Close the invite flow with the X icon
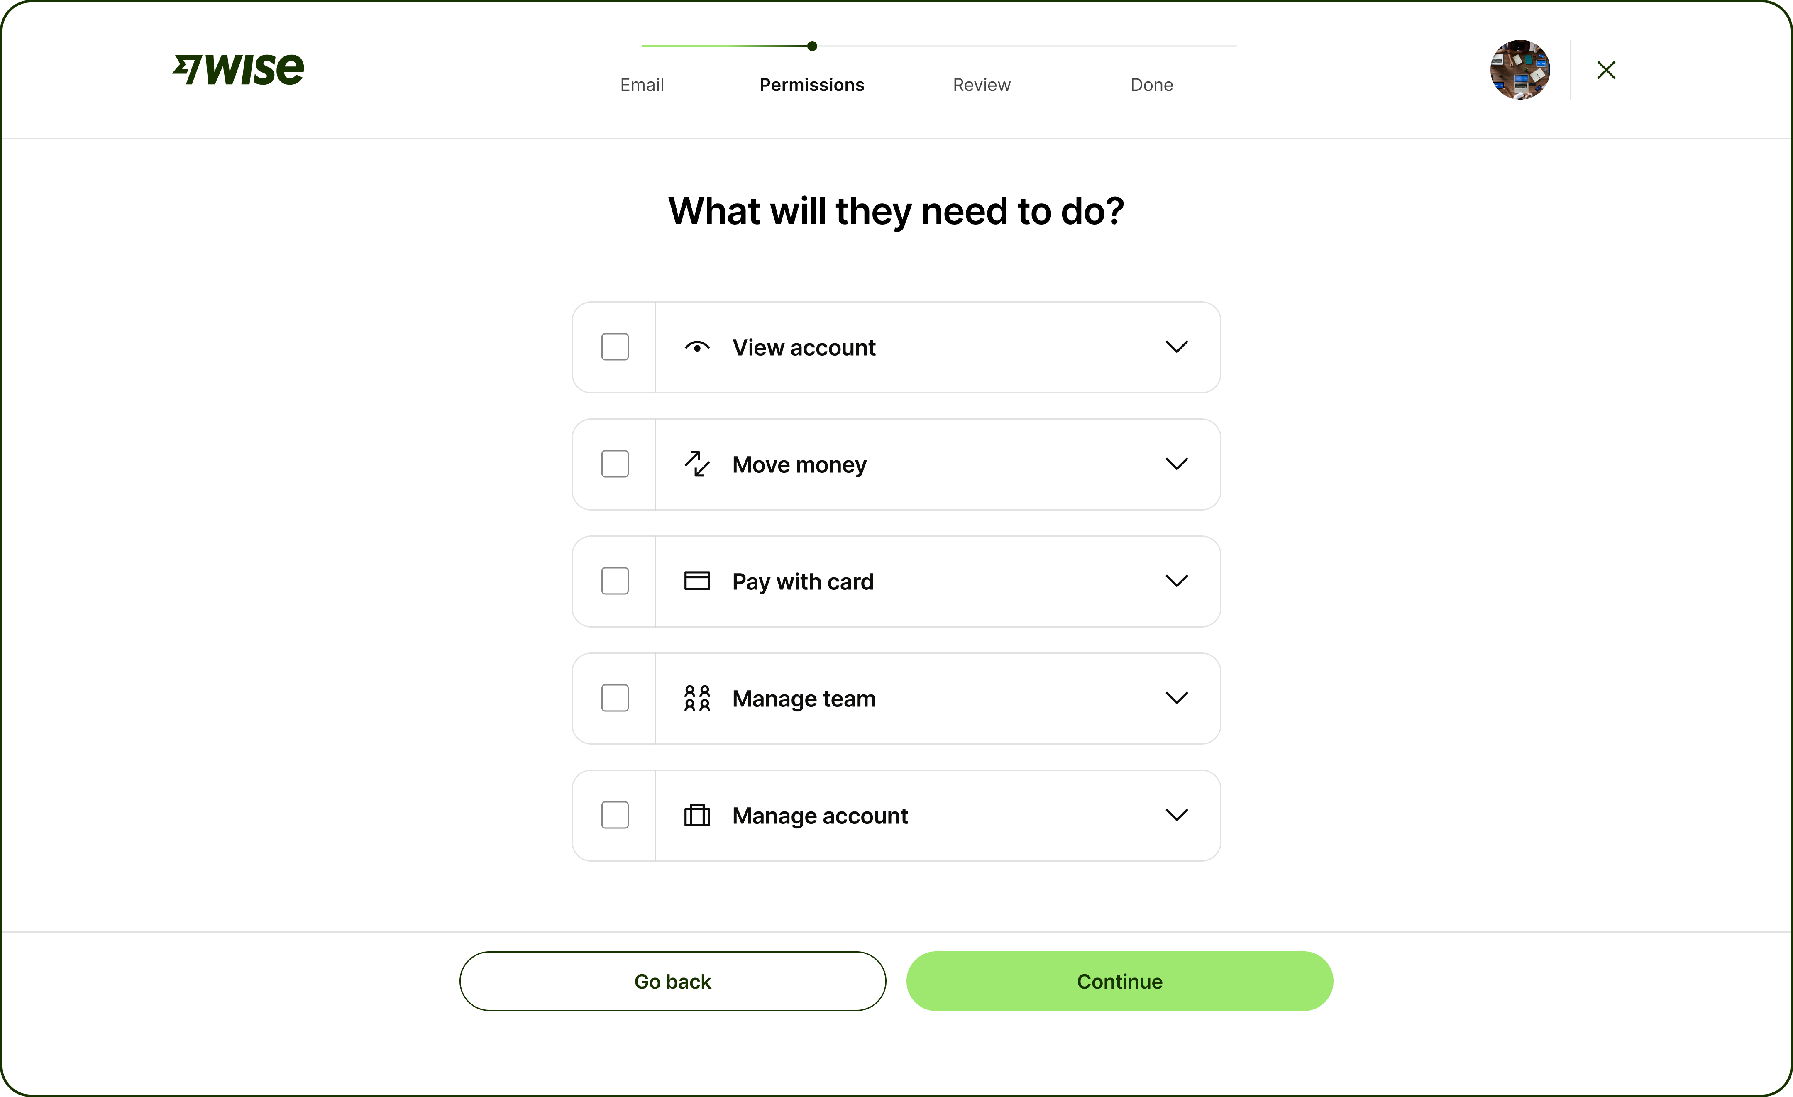This screenshot has height=1097, width=1793. click(1606, 70)
